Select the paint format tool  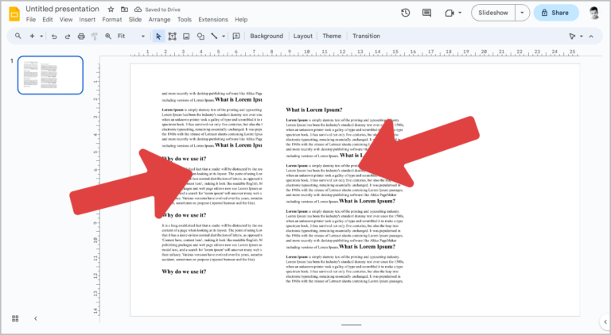pos(95,37)
